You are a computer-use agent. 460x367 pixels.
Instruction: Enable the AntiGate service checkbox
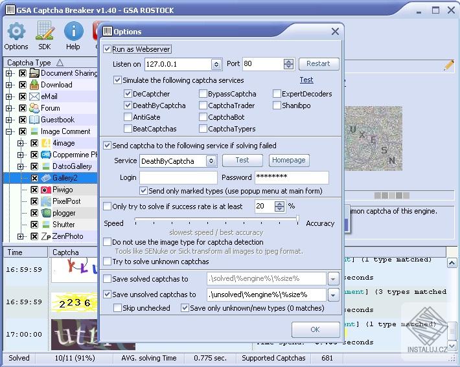click(128, 117)
